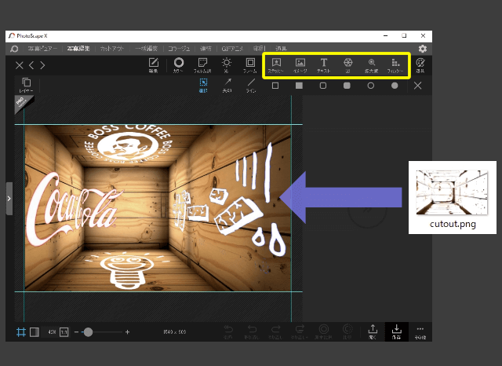Open the Text (テキスト) tool
Viewport: 502px width, 366px height.
pos(324,65)
